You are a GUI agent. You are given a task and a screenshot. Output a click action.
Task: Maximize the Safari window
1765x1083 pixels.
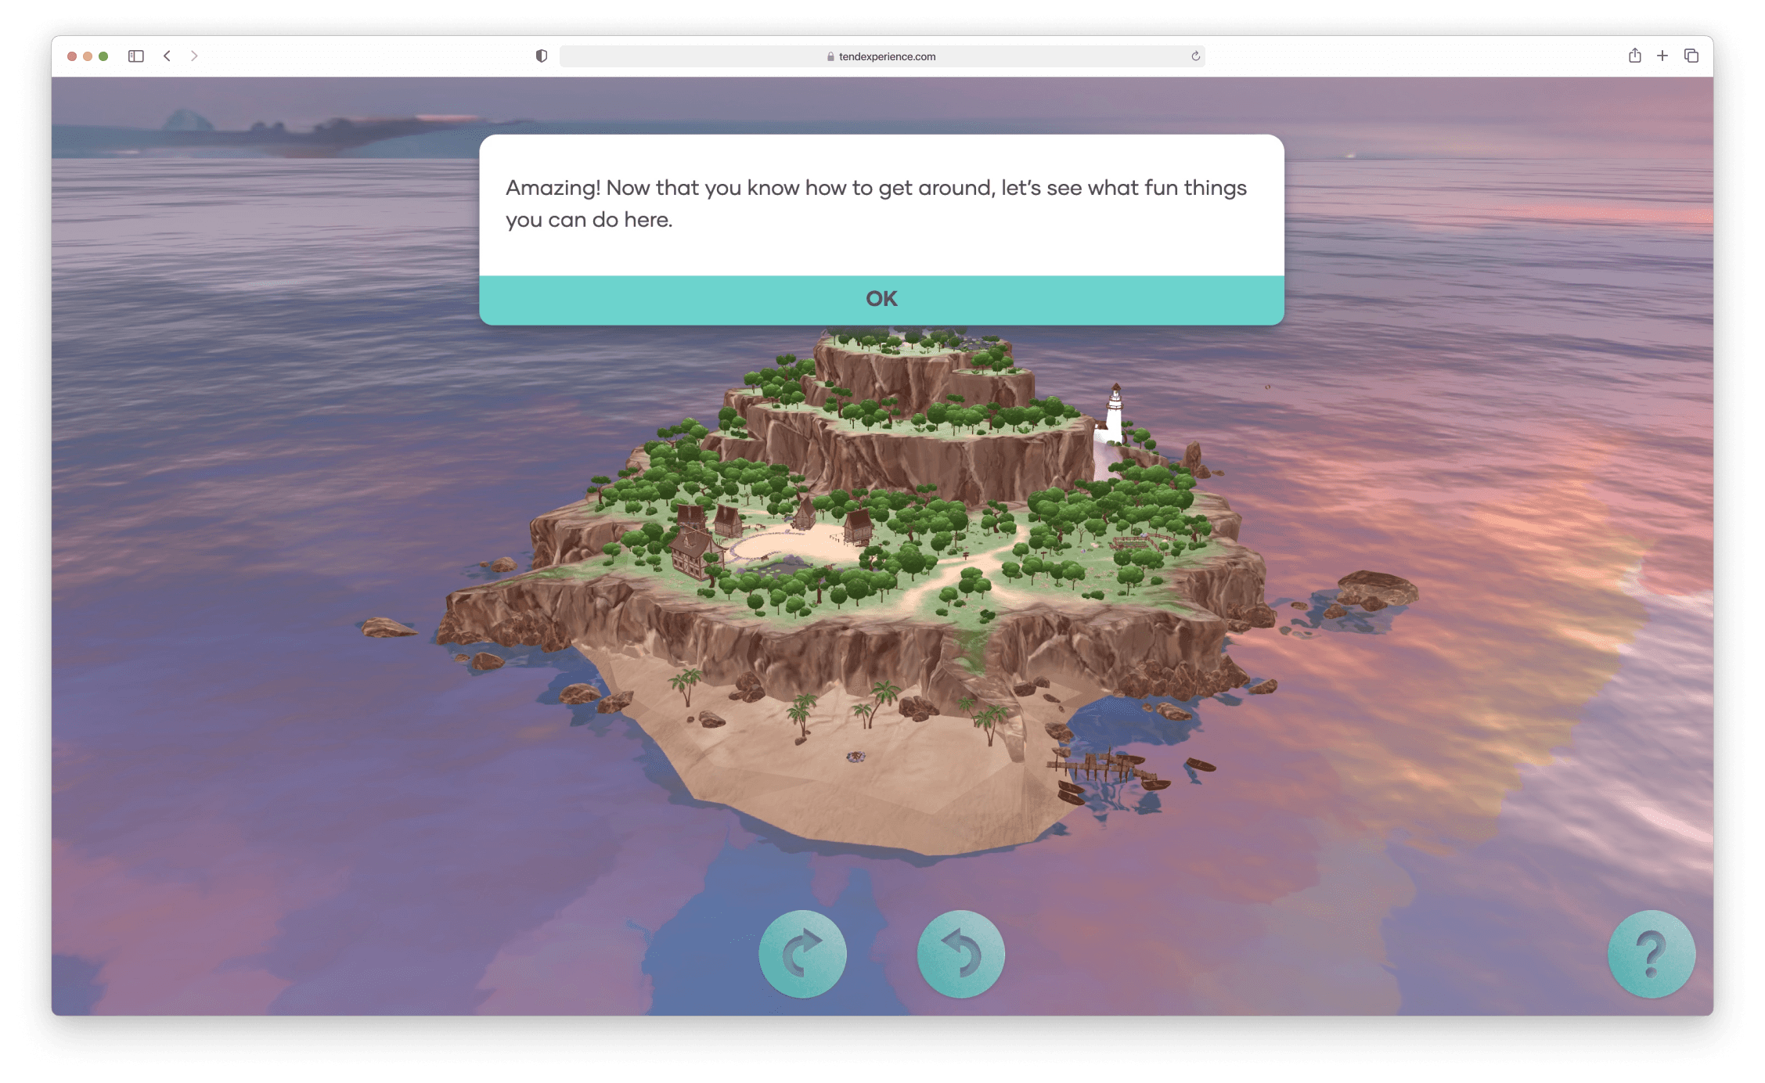(x=103, y=56)
